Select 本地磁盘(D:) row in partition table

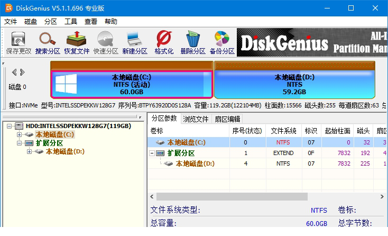tap(267, 164)
